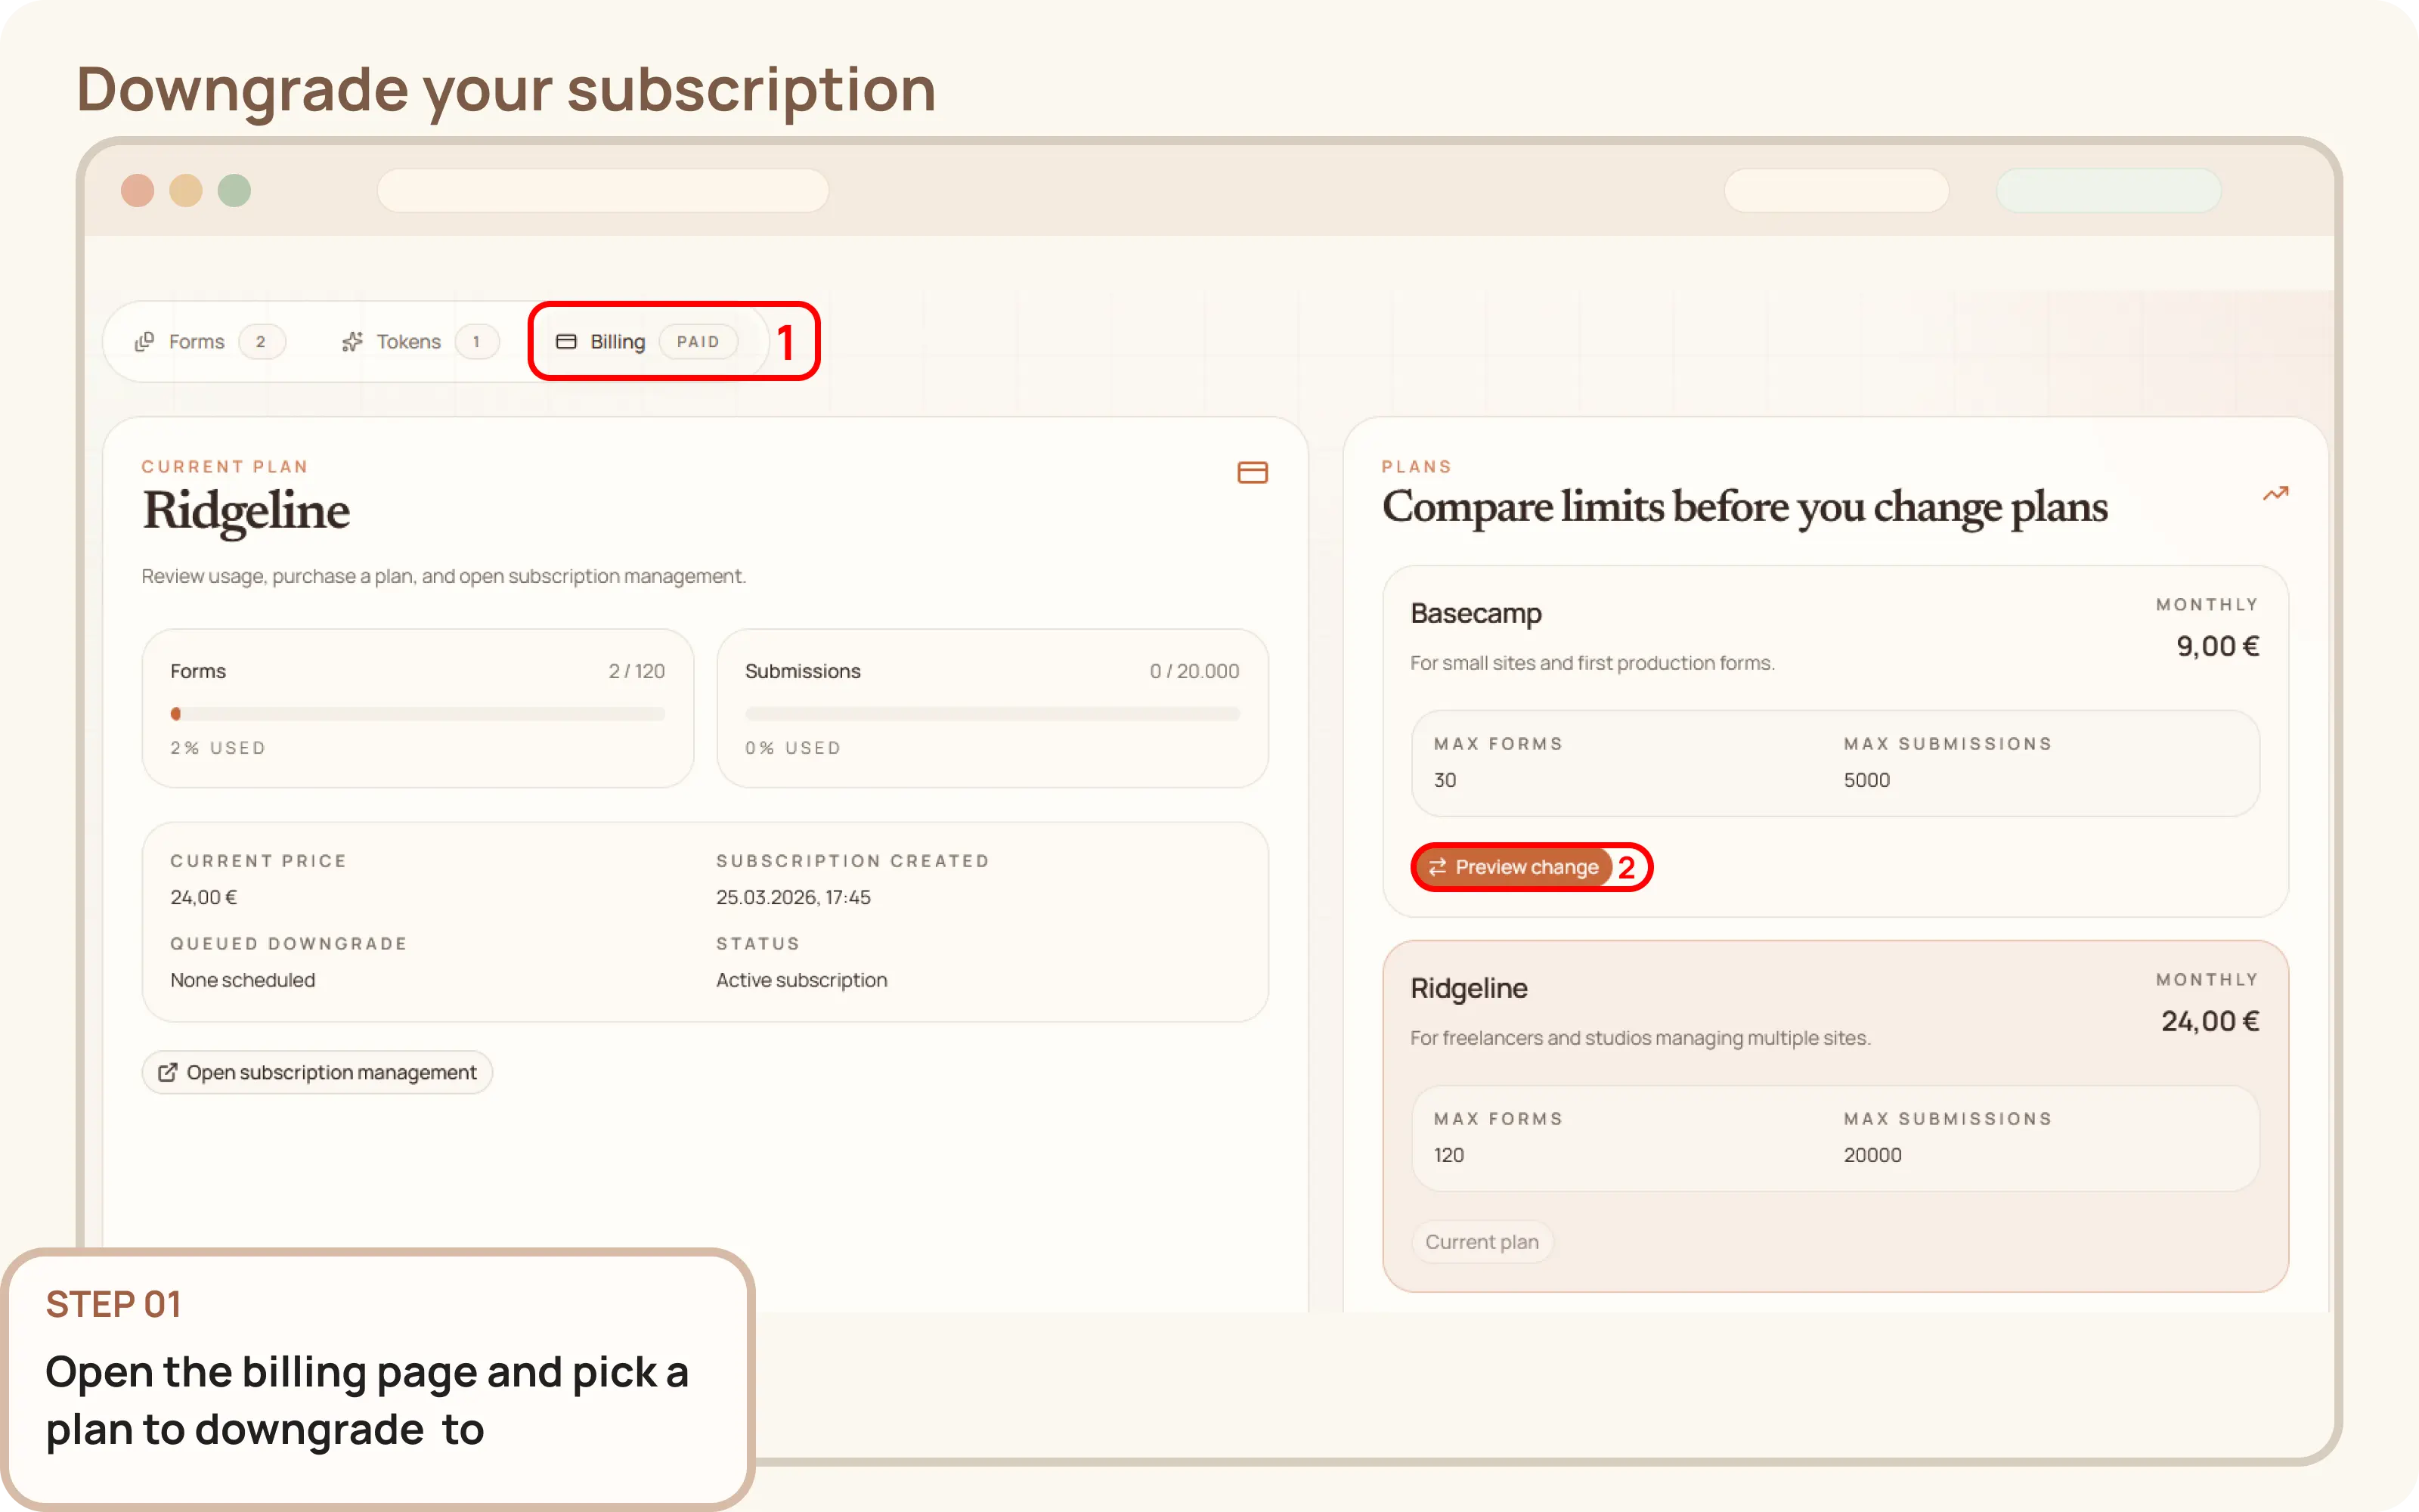Click the external-link icon on subscription management button

[168, 1071]
